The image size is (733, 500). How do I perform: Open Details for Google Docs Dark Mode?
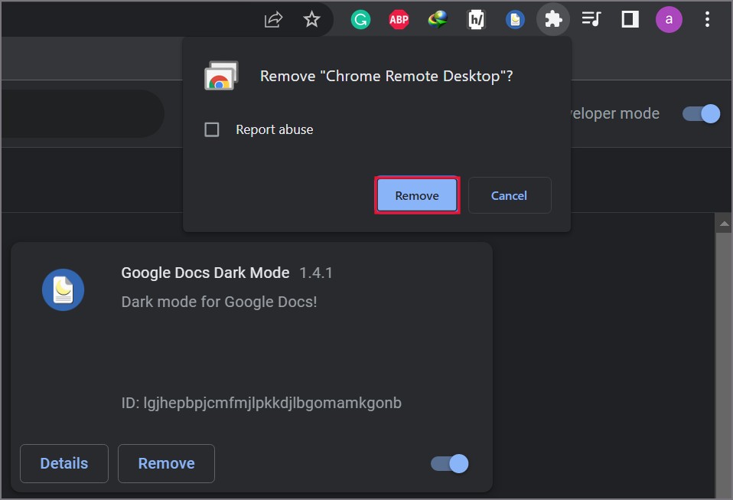pyautogui.click(x=64, y=463)
